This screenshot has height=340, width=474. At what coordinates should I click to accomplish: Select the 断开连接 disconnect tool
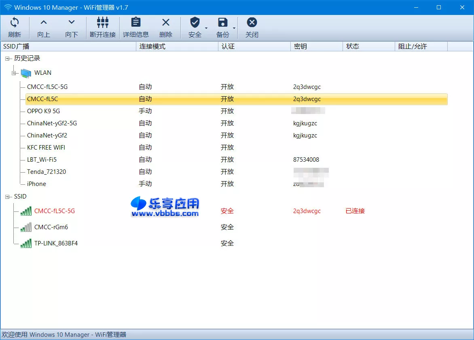[x=102, y=23]
